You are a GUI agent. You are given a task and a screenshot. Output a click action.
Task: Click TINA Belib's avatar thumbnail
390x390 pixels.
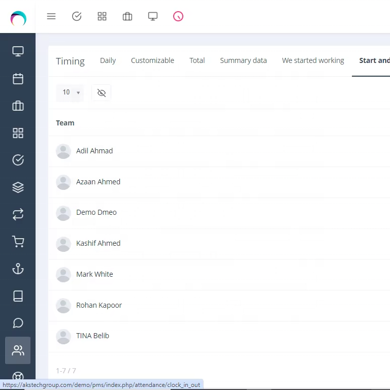(63, 336)
